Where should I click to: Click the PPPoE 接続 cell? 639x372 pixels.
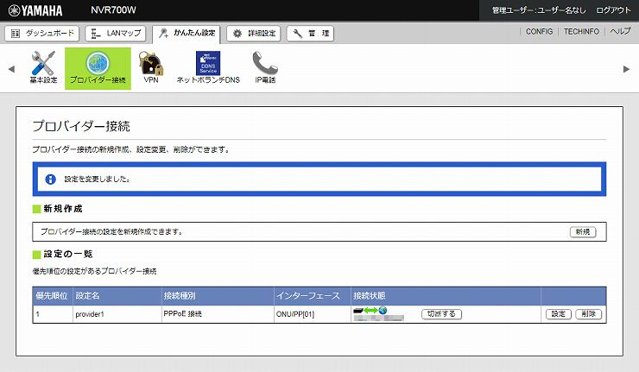[x=218, y=314]
